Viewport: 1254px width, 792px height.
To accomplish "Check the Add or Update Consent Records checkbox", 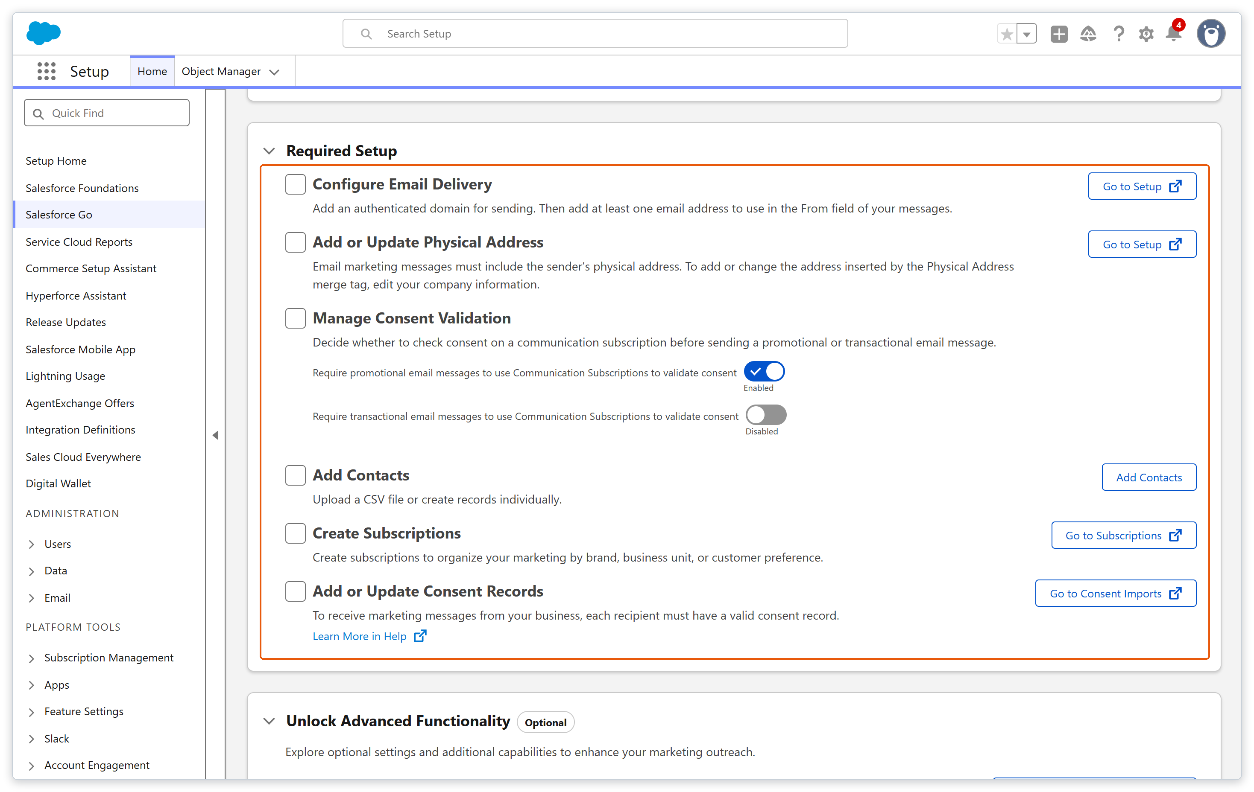I will [x=295, y=591].
